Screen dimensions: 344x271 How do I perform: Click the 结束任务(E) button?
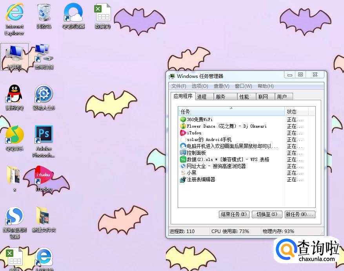point(234,214)
